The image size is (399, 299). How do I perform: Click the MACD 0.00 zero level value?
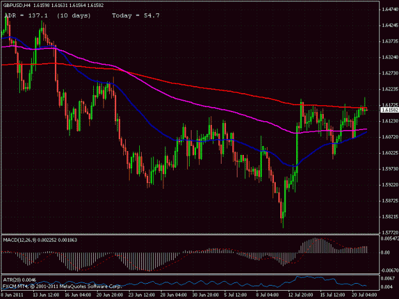coord(386,252)
